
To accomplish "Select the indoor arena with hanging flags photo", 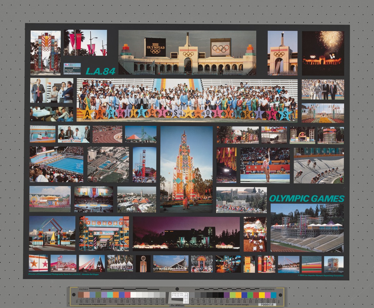I will coord(93,199).
